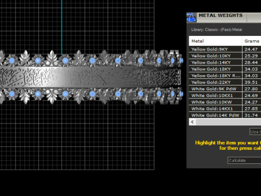Click the Metal Weights scale icon

(x=191, y=17)
